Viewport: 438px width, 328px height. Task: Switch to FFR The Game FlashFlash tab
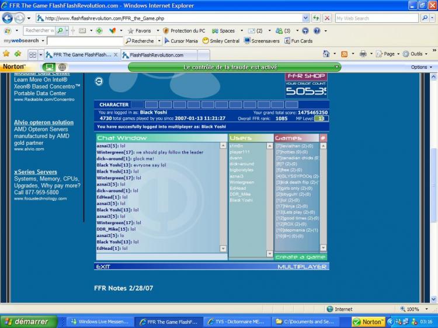click(82, 55)
